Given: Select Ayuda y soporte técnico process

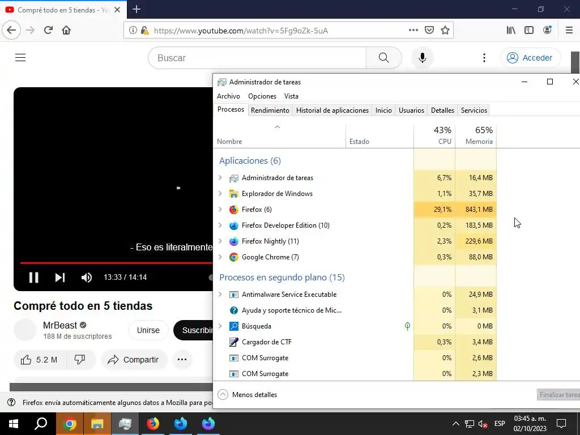Looking at the screenshot, I should click(x=355, y=310).
